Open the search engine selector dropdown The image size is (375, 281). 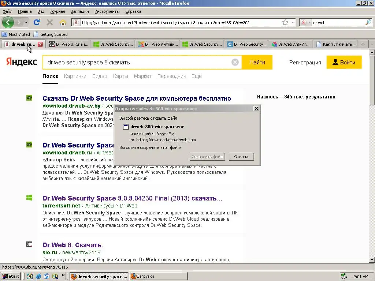coord(305,22)
